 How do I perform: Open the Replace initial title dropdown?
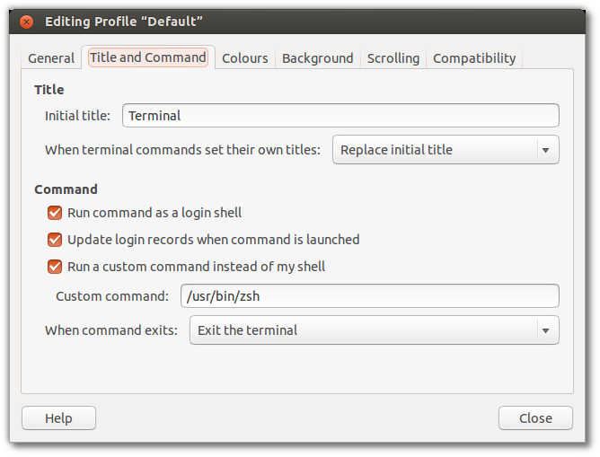pos(446,150)
